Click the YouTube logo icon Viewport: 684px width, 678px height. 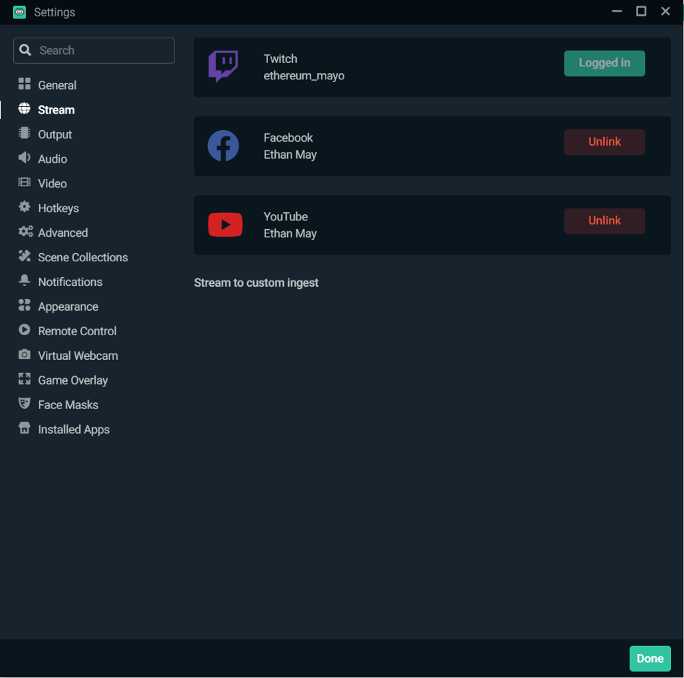(225, 224)
